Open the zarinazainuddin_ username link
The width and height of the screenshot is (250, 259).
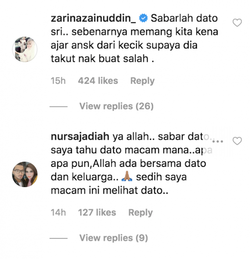point(93,19)
